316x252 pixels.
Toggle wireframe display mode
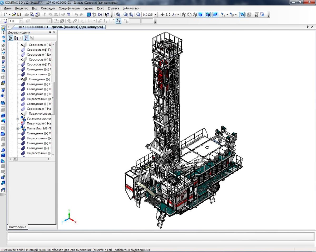point(184,15)
